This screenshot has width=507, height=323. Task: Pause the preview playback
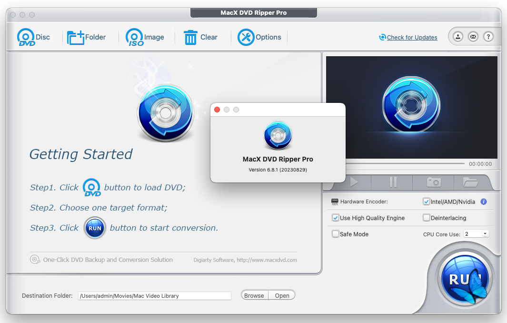393,182
